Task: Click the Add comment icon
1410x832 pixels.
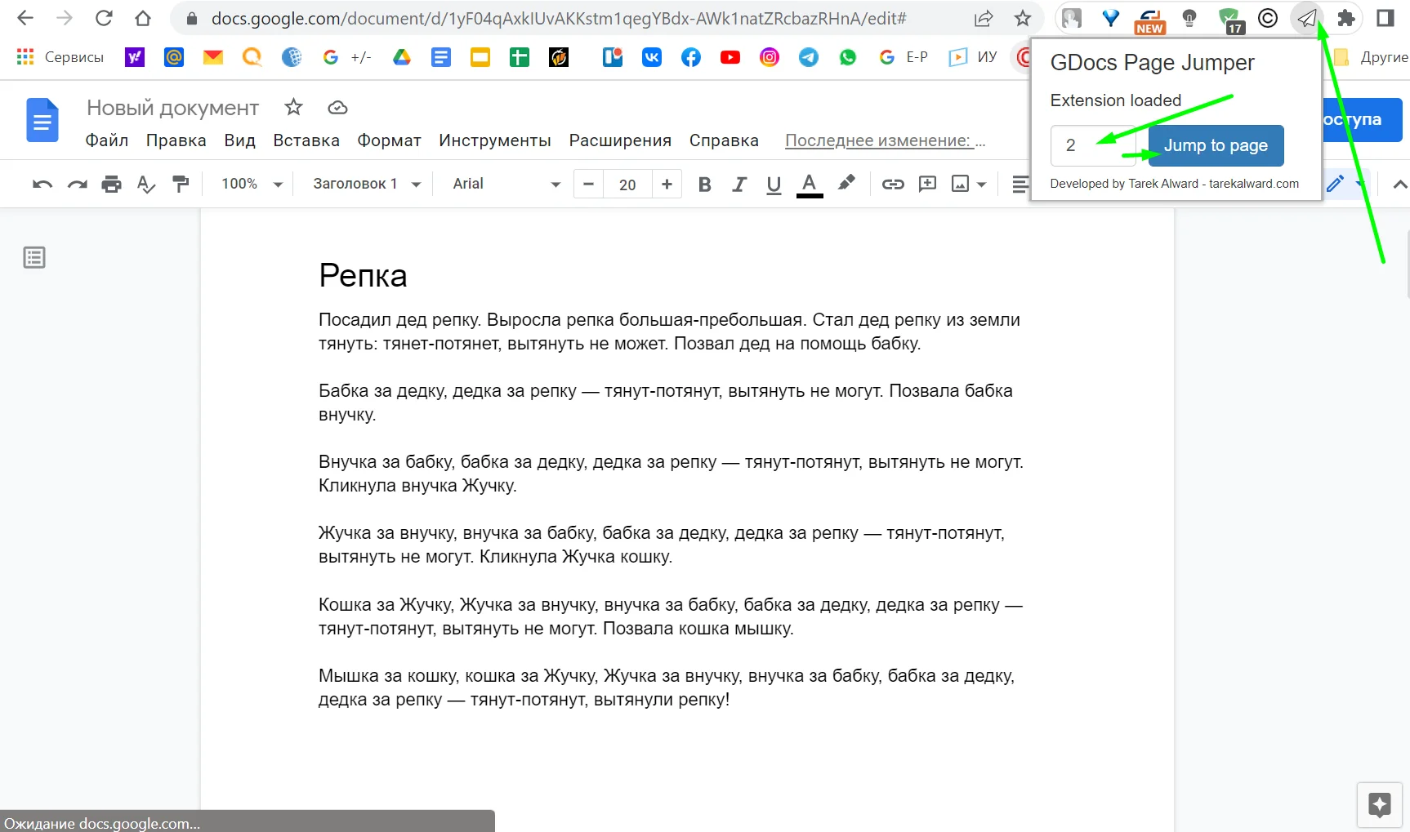Action: tap(927, 185)
